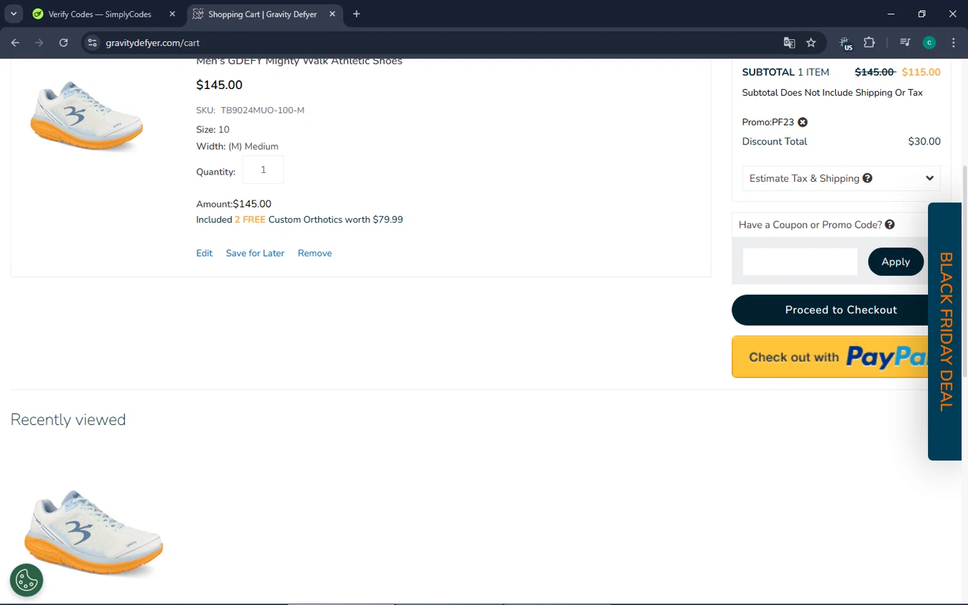Open the Chrome three-dot menu
This screenshot has height=605, width=968.
coord(953,43)
